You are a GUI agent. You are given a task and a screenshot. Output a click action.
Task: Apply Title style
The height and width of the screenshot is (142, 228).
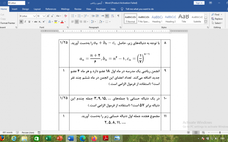click(184, 19)
